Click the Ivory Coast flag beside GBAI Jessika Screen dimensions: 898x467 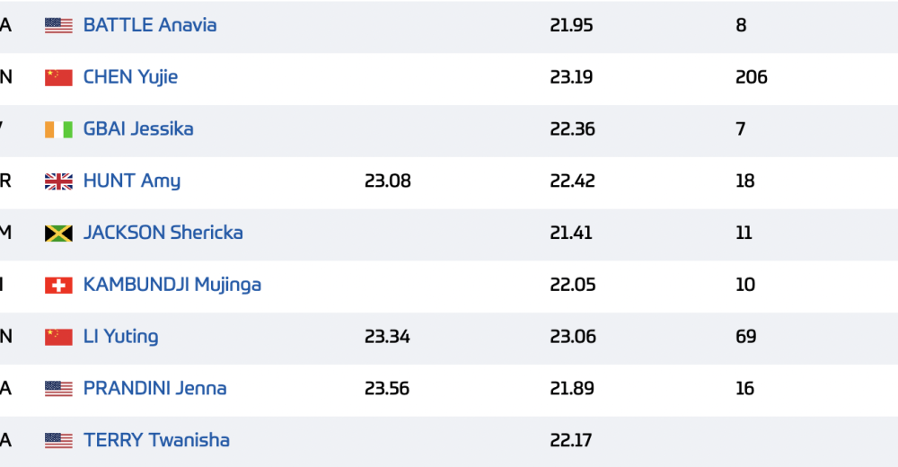tap(59, 129)
